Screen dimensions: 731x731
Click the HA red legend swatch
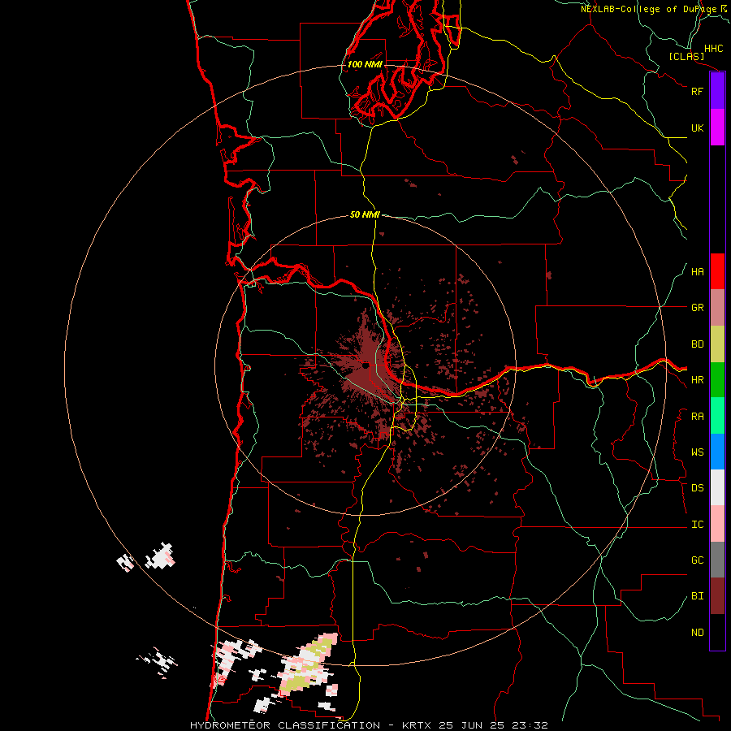click(717, 271)
